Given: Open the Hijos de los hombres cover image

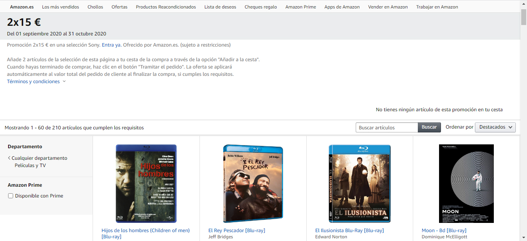Looking at the screenshot, I should (146, 184).
